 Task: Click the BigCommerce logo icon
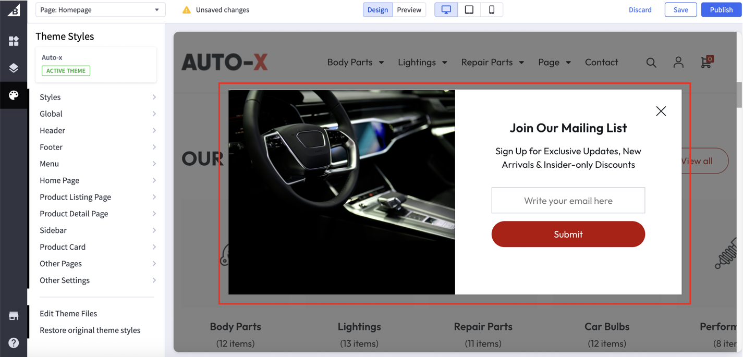pyautogui.click(x=14, y=10)
